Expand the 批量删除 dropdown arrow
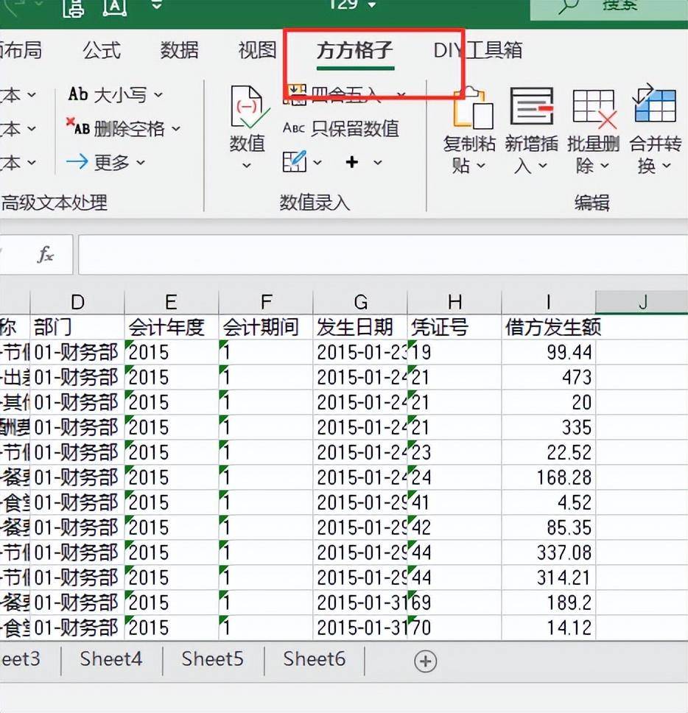Screen dimensions: 688x713 tap(604, 166)
